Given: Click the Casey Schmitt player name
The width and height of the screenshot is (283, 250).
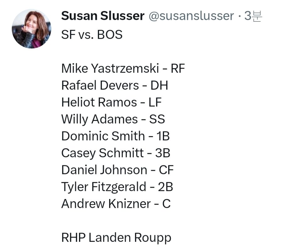Looking at the screenshot, I should click(102, 153).
